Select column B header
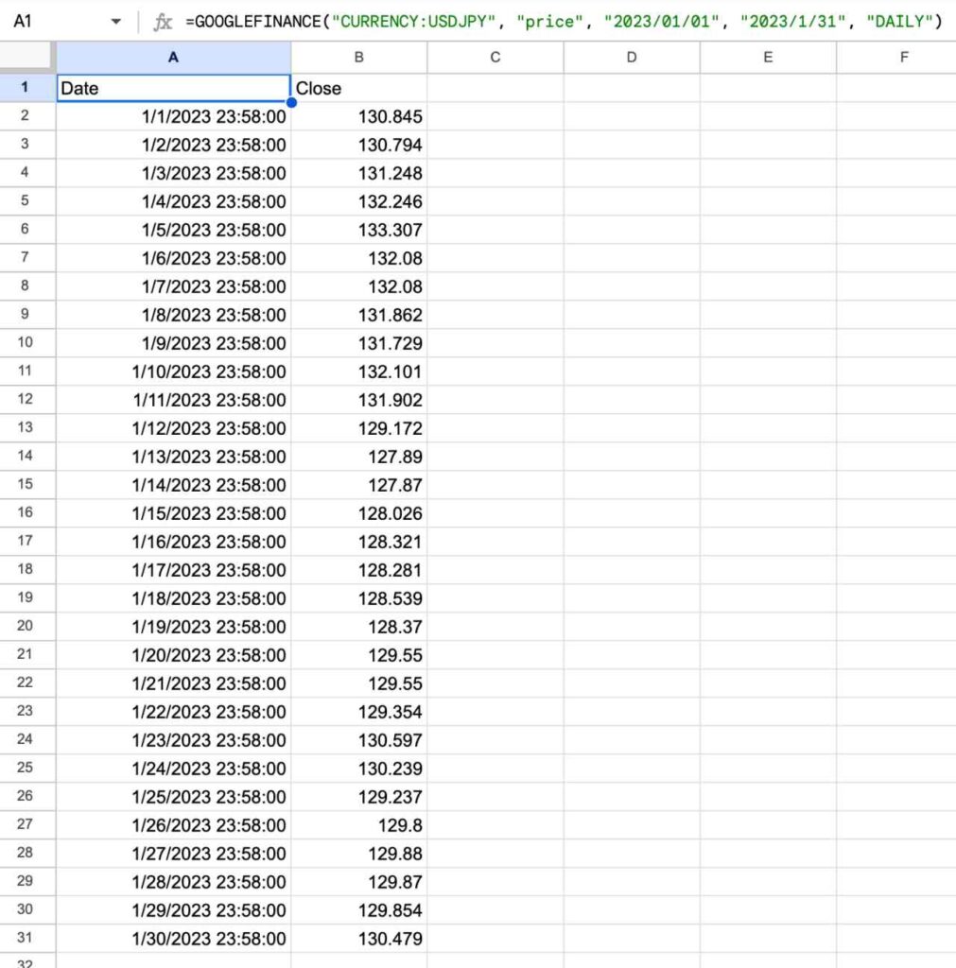956x968 pixels. pos(358,58)
